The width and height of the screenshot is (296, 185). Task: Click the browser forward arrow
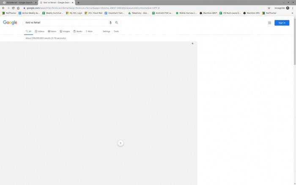pyautogui.click(x=8, y=8)
